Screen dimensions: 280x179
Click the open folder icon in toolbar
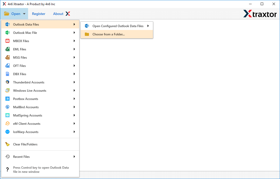click(7, 14)
